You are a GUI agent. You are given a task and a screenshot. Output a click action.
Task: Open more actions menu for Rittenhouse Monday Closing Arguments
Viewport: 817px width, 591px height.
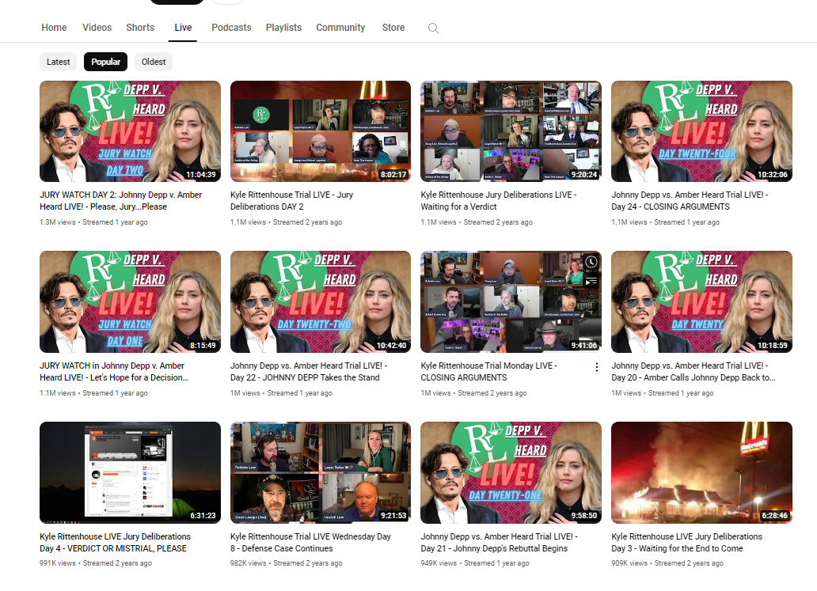point(596,367)
